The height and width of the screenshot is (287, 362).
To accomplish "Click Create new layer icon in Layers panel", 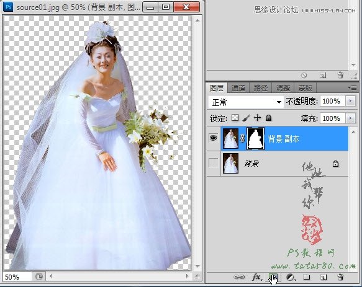I will (324, 277).
